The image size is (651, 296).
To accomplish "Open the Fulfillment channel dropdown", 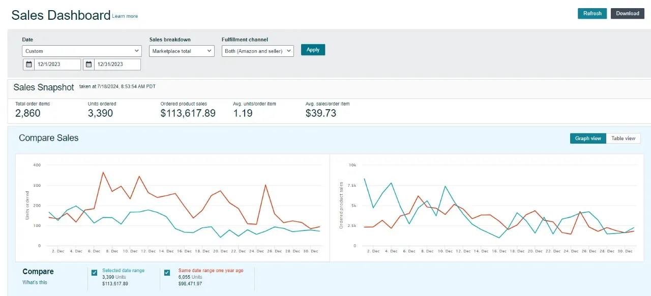I will pyautogui.click(x=257, y=51).
